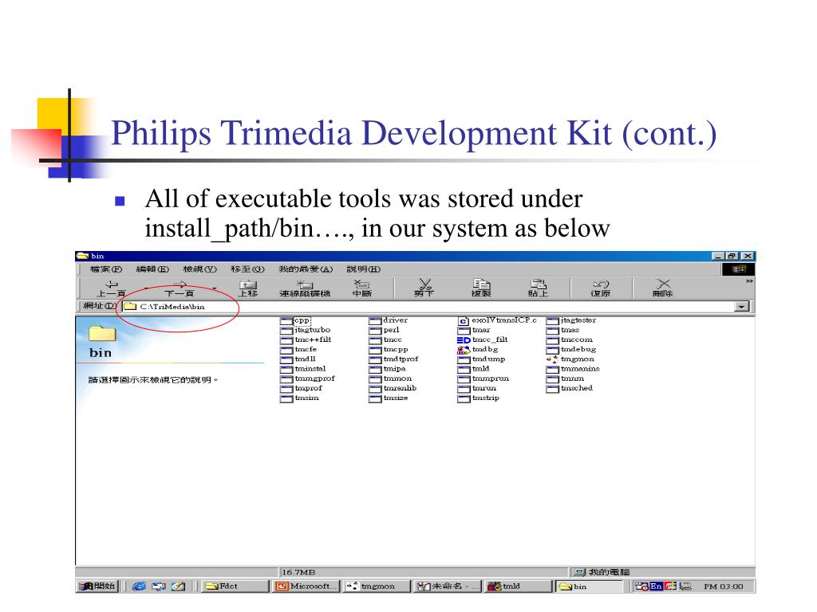Select the jtagtester file
The image size is (817, 612).
pyautogui.click(x=571, y=320)
